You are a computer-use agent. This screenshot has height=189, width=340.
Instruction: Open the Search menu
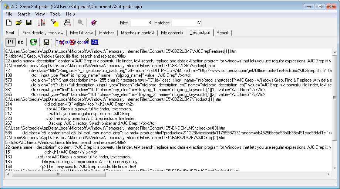(24, 14)
